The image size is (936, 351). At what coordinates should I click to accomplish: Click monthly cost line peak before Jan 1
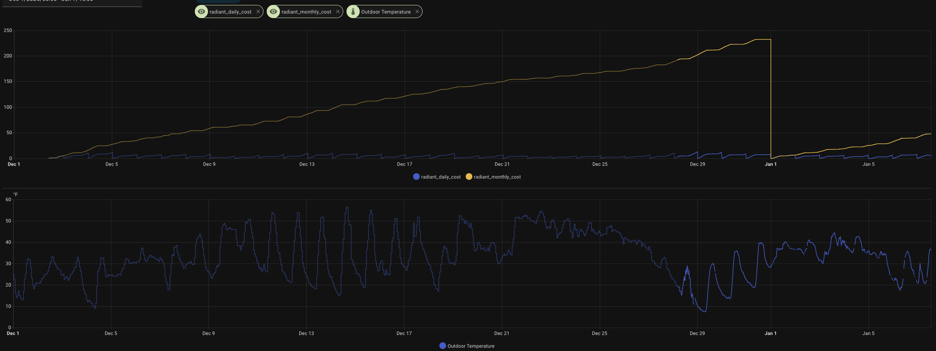point(763,39)
